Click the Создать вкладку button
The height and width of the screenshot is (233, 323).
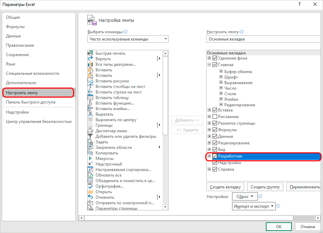click(225, 187)
